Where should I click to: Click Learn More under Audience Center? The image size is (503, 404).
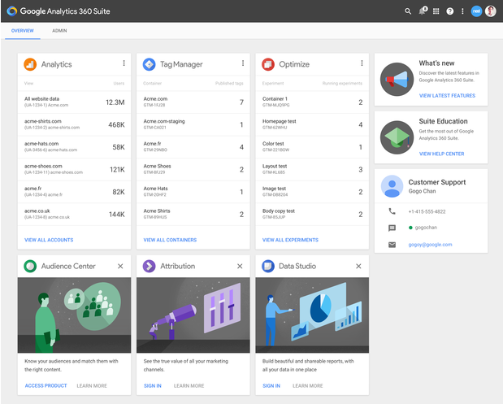pos(92,385)
